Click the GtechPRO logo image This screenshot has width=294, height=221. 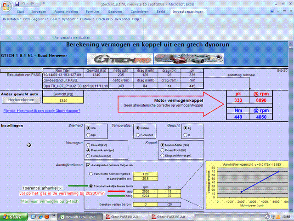click(x=120, y=59)
